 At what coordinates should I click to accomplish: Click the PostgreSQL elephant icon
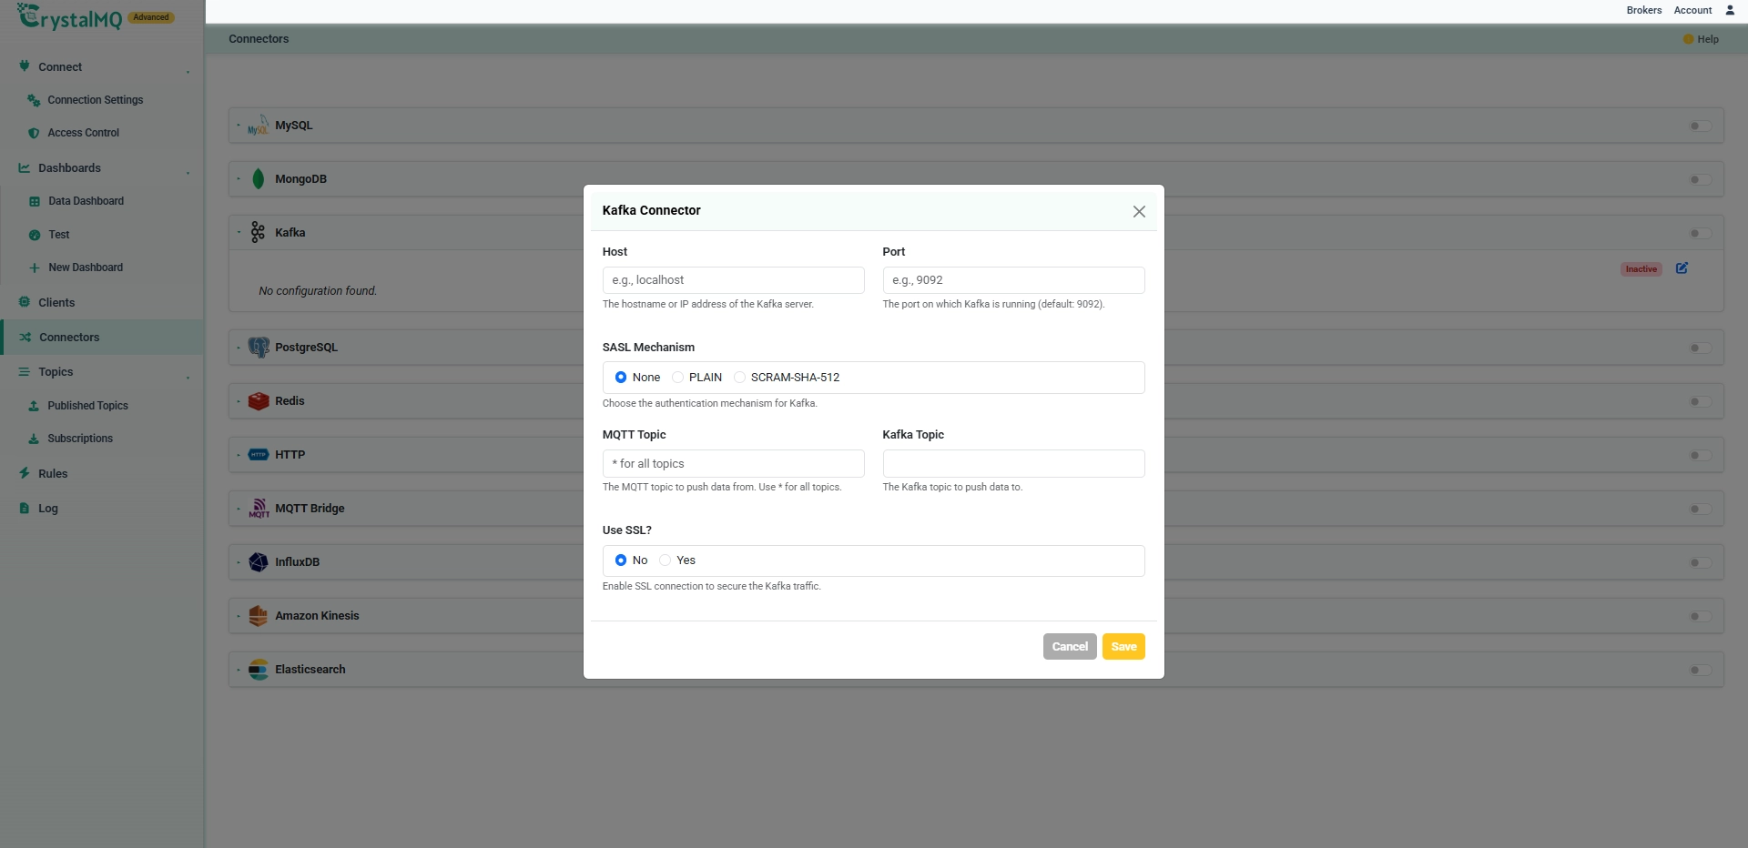pyautogui.click(x=259, y=348)
